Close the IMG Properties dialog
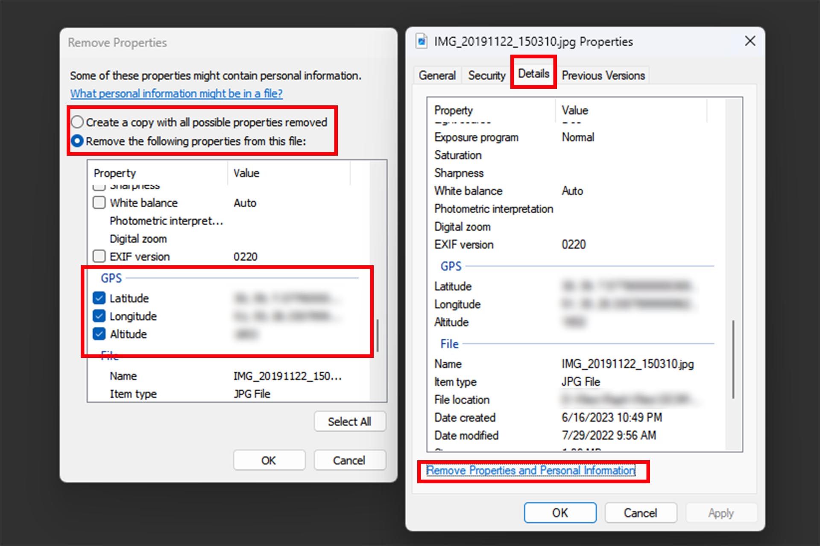The height and width of the screenshot is (546, 820). [750, 41]
